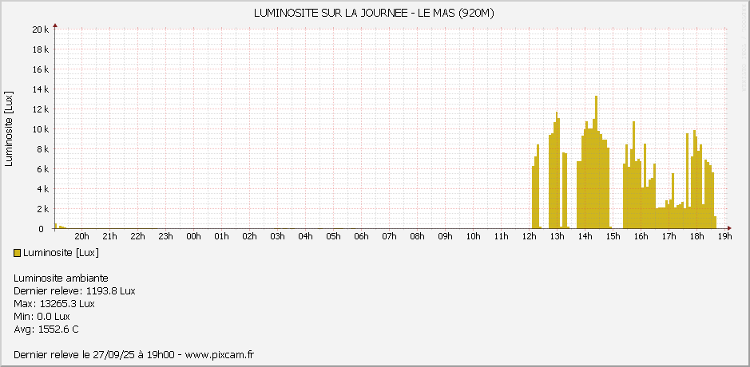This screenshot has height=367, width=750.
Task: Open the www.pixcam.fr footer link
Action: (219, 355)
